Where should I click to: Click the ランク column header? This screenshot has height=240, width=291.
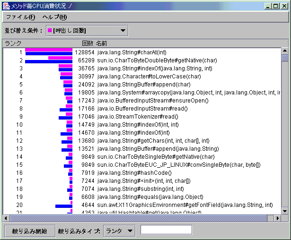tap(13, 43)
